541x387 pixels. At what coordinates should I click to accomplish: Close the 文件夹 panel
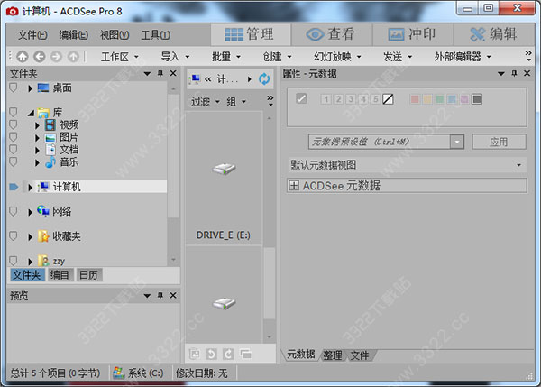click(x=173, y=73)
